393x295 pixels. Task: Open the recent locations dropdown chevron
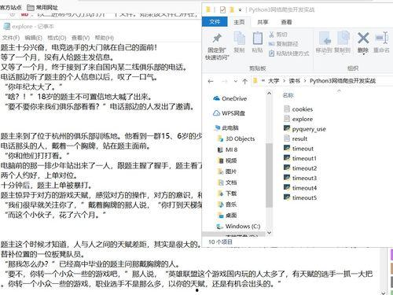(x=235, y=81)
